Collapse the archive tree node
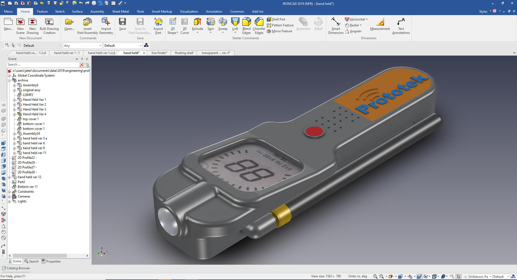517x280 pixels. (9, 81)
